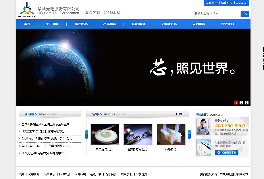
Task: Open the 成功案例 navigation item
Action: (x=138, y=24)
